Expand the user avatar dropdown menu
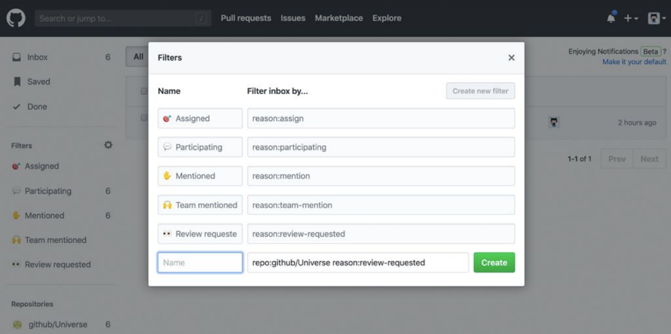 656,18
